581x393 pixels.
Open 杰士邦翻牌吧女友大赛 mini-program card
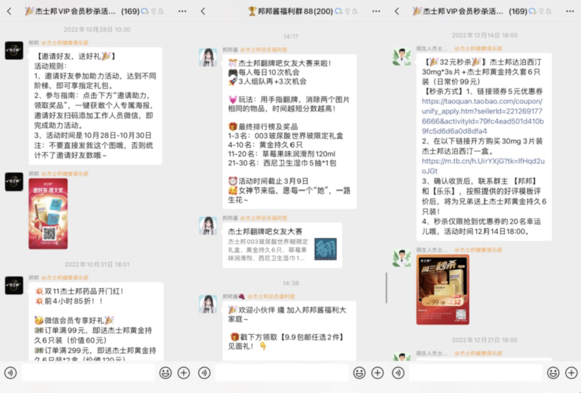282,245
